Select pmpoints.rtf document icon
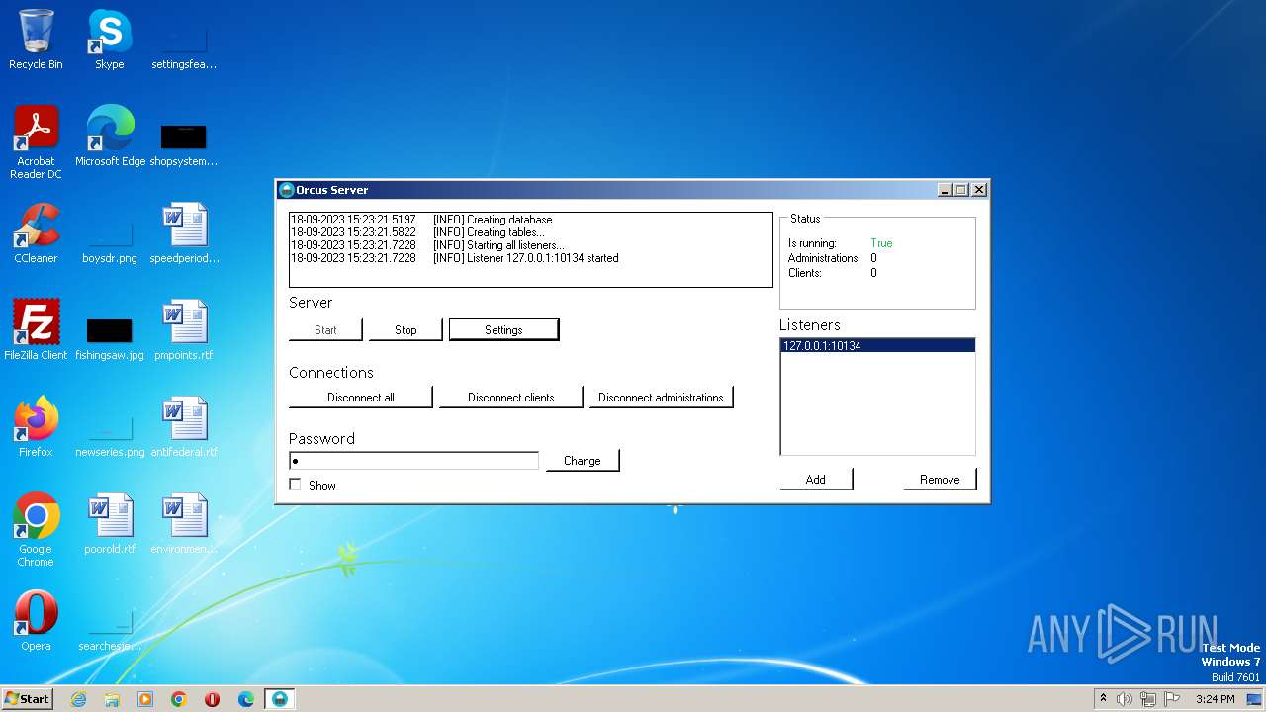 tap(184, 330)
